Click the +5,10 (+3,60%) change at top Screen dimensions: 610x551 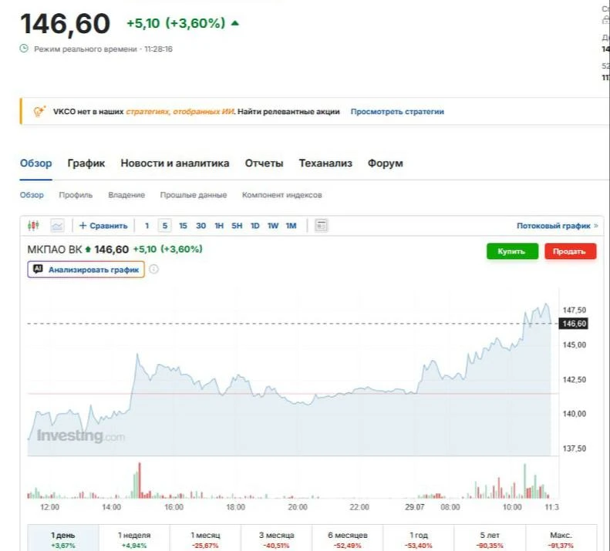pos(177,23)
